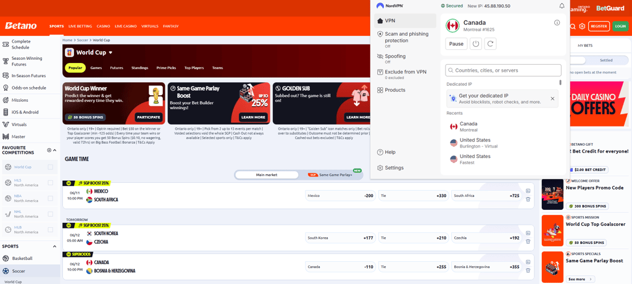Click the green Login button

coord(620,26)
